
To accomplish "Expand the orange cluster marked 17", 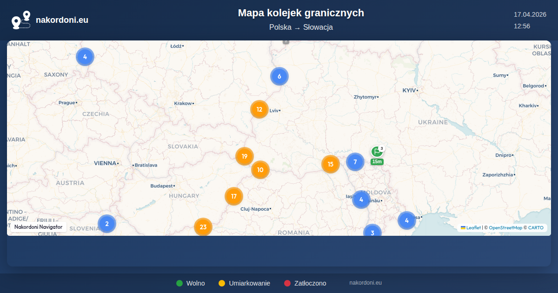I will tap(234, 196).
